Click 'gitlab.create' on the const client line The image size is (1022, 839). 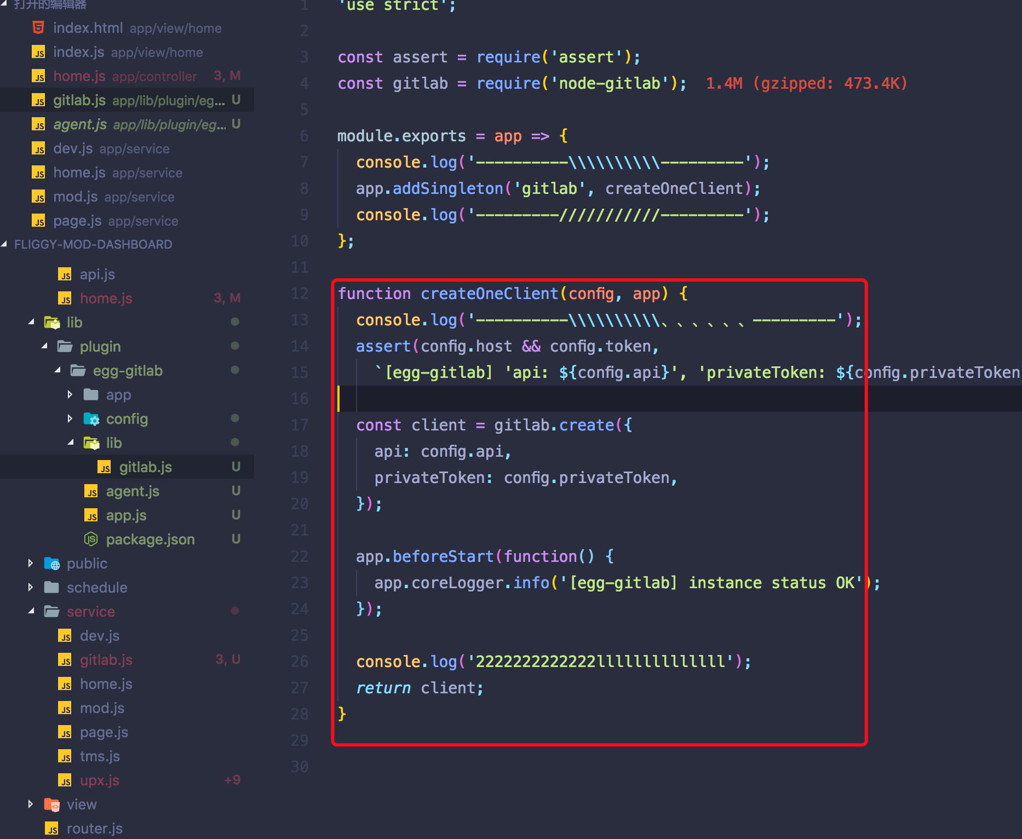pyautogui.click(x=554, y=425)
